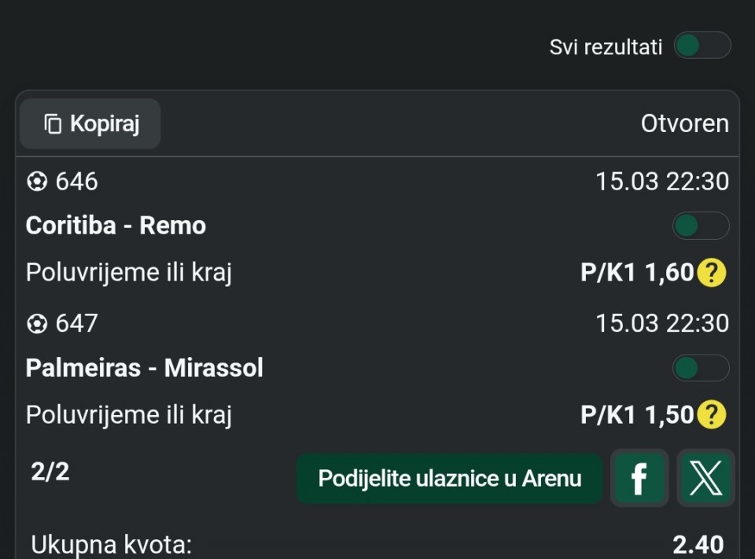Share ticket on X
The height and width of the screenshot is (559, 755).
(x=705, y=478)
